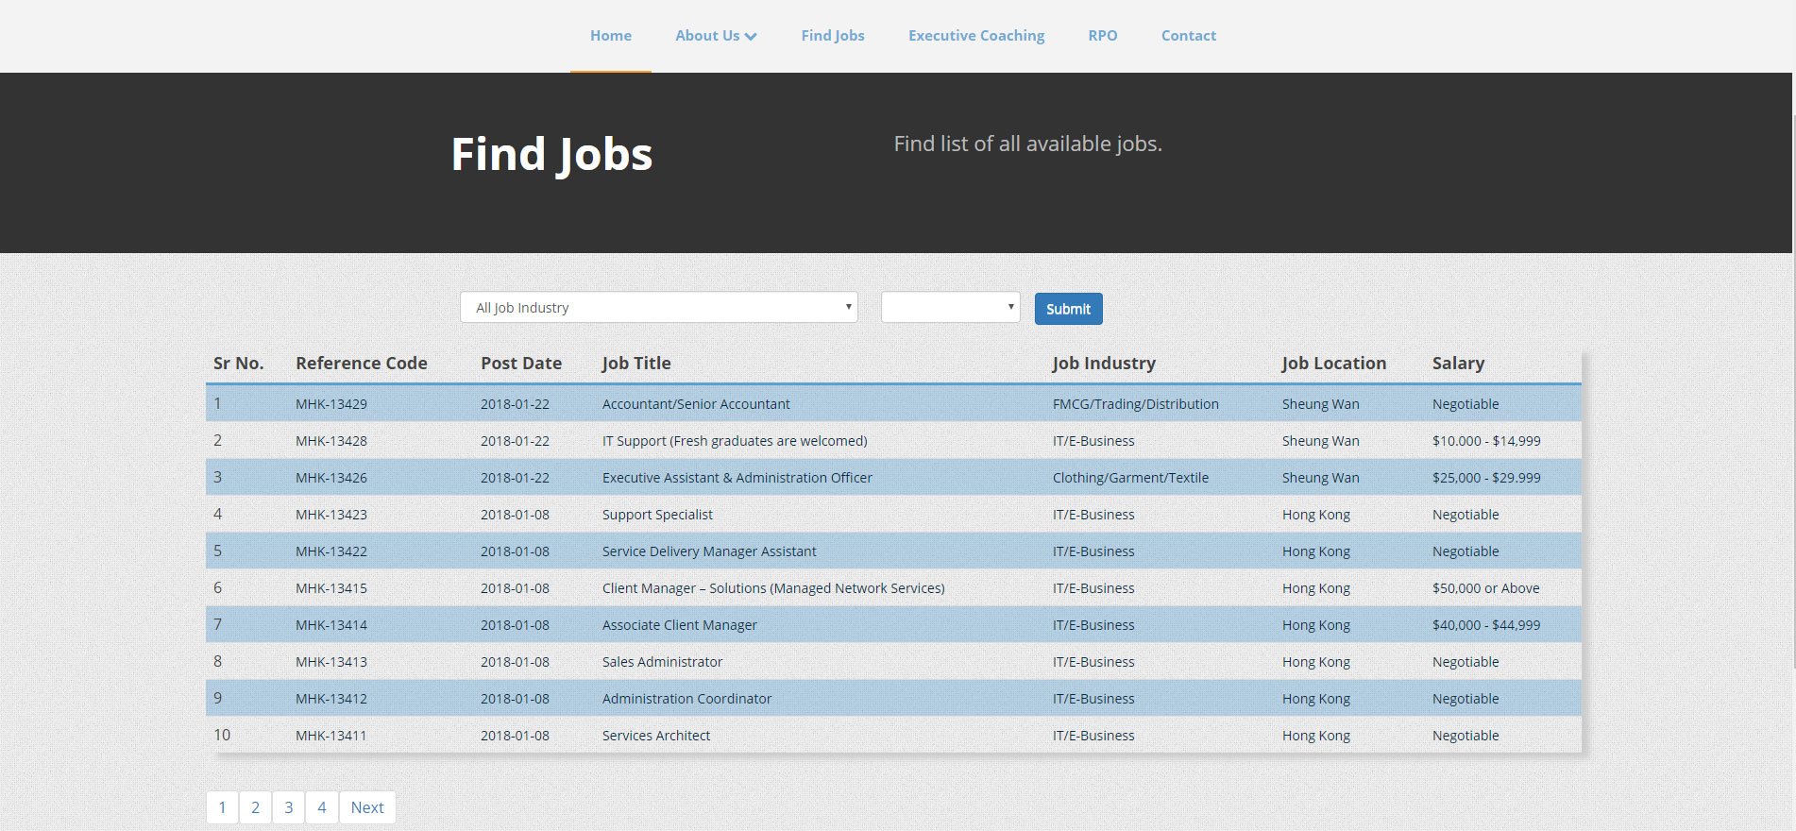Image resolution: width=1796 pixels, height=831 pixels.
Task: Select pagination page 1
Action: tap(222, 807)
